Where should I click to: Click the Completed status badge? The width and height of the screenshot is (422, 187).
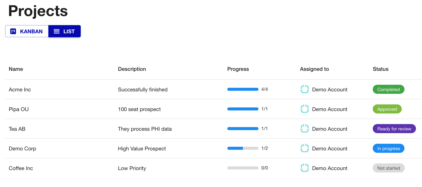click(x=388, y=90)
